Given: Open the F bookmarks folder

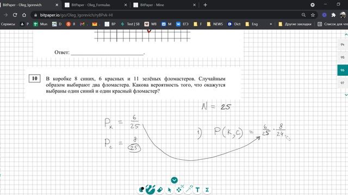Looking at the screenshot, I should 198,24.
